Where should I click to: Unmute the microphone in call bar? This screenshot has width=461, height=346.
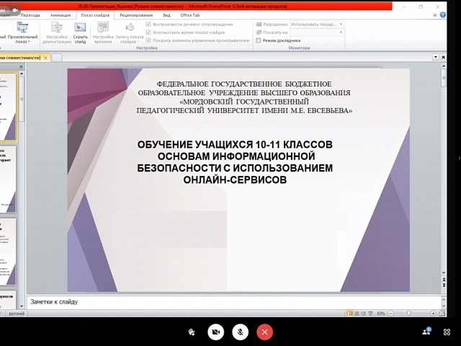[241, 332]
